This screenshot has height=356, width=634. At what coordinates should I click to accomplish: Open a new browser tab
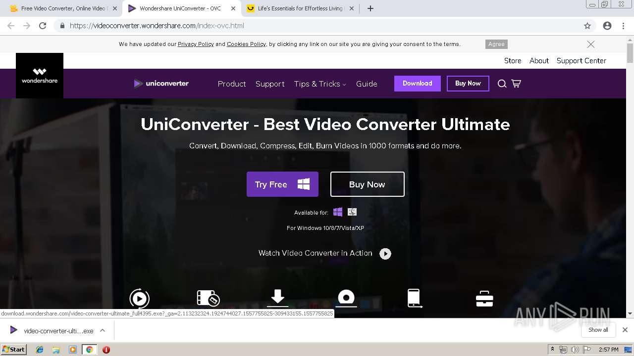point(370,8)
